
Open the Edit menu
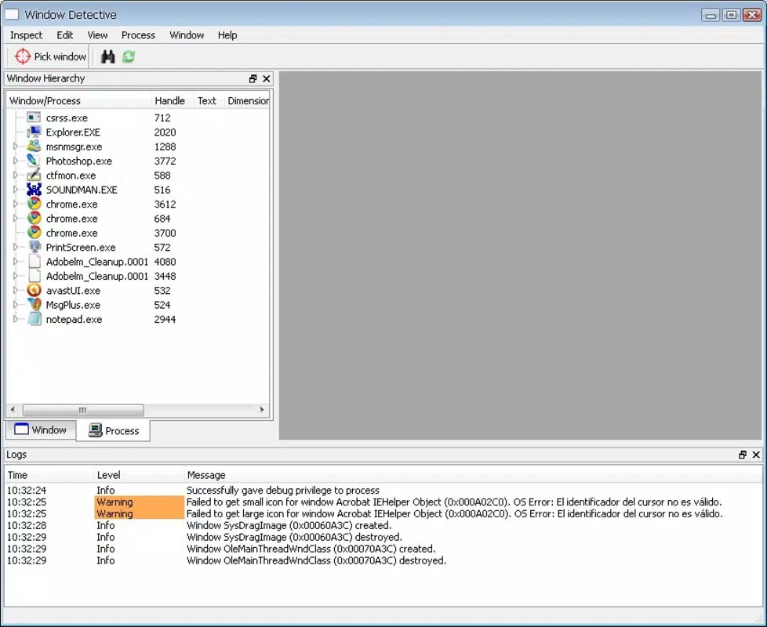[64, 35]
